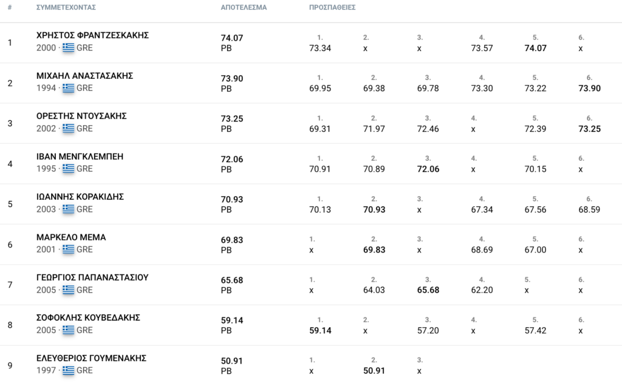The image size is (622, 383).
Task: Select ΙΩΑΝΝΗΣ ΚΟΡΑΚΙΔΗΣ athlete name
Action: 80,197
